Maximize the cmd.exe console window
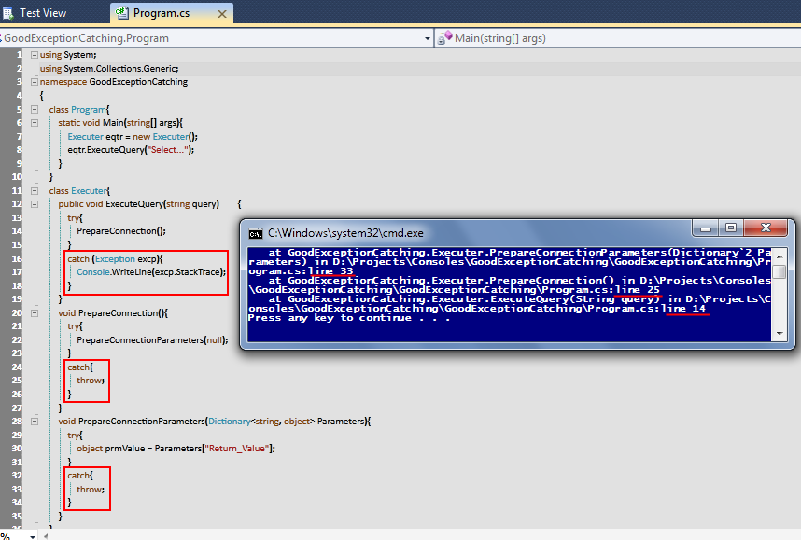 (731, 228)
